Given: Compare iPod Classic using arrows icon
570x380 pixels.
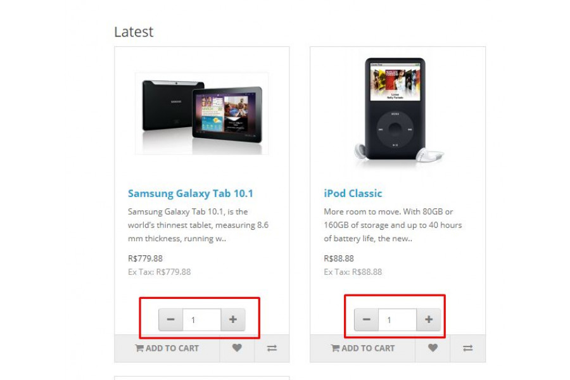Looking at the screenshot, I should 468,348.
